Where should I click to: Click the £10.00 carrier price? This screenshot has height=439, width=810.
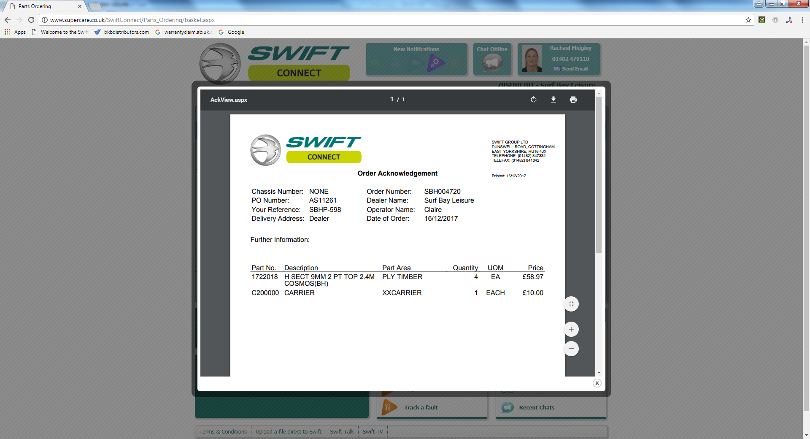click(533, 293)
